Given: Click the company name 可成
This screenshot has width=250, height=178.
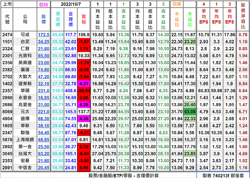Looking at the screenshot, I should pyautogui.click(x=25, y=35).
